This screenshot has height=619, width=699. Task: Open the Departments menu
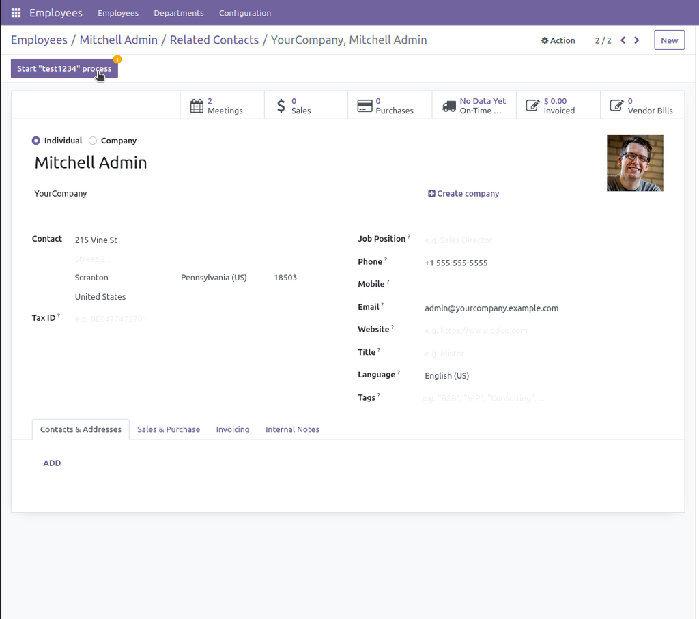click(x=179, y=13)
